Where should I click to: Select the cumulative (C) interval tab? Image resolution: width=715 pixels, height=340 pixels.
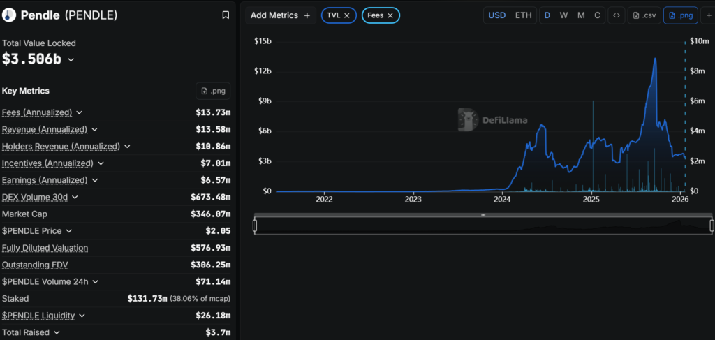[x=597, y=15]
